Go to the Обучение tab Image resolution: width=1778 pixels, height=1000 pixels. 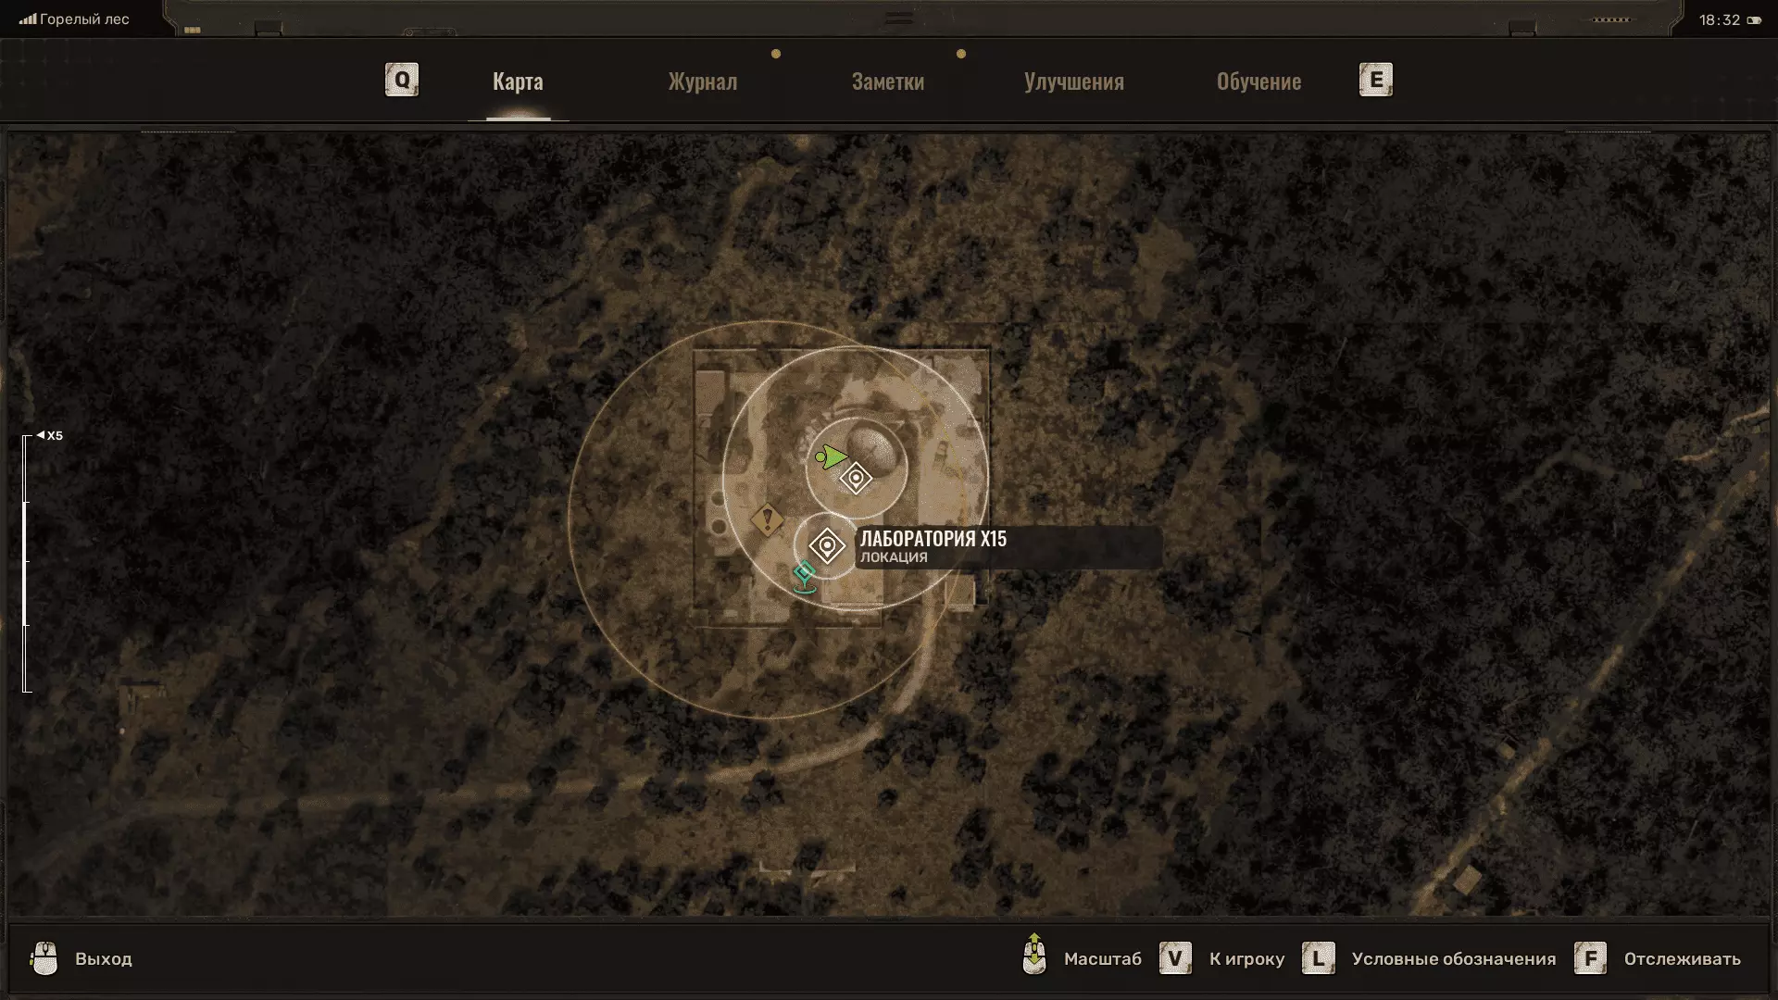coord(1258,81)
